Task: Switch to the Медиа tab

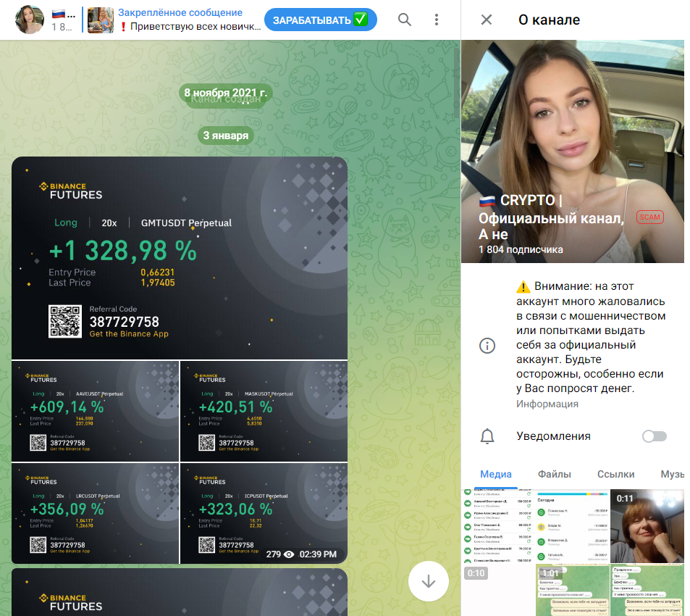Action: click(x=495, y=474)
